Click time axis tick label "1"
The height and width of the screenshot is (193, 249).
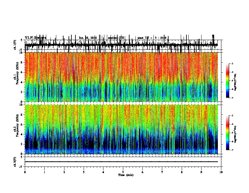click(x=45, y=172)
